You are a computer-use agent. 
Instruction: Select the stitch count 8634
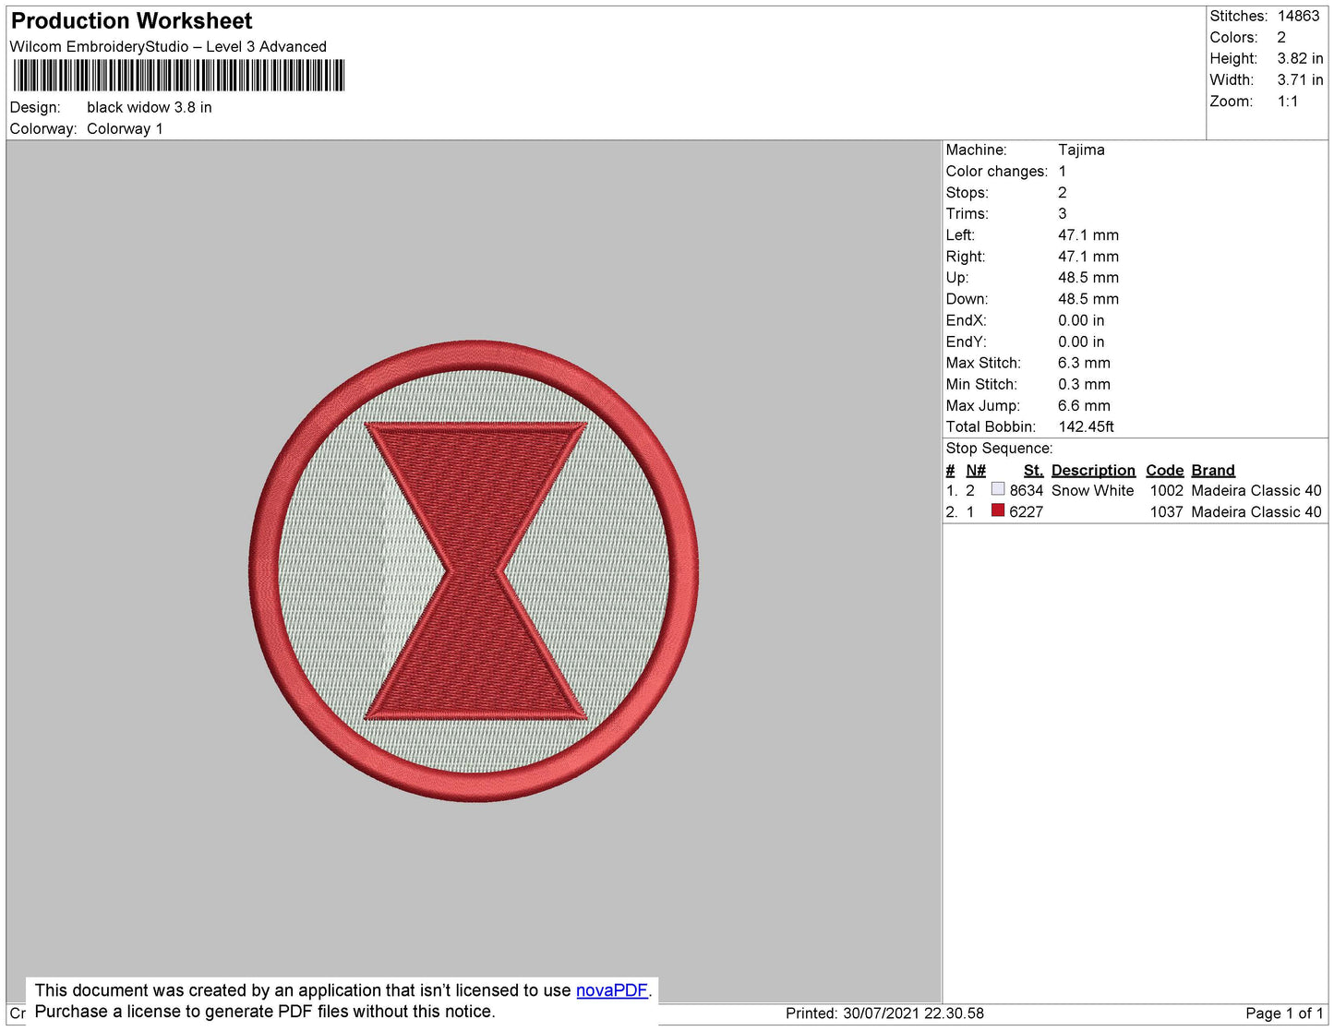click(x=1026, y=491)
